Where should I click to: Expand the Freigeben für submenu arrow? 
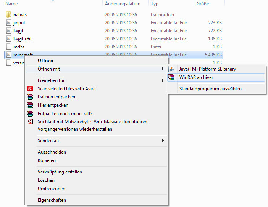(x=163, y=80)
